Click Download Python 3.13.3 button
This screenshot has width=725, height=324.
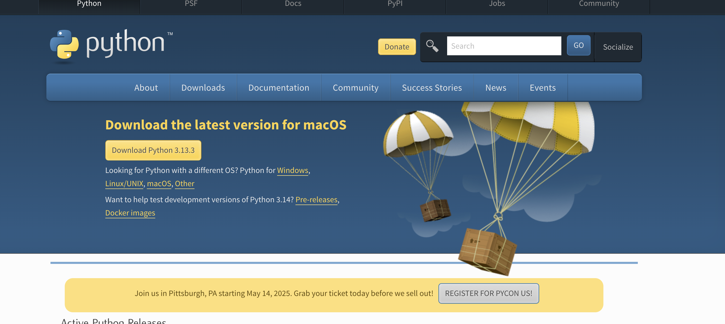(x=153, y=150)
